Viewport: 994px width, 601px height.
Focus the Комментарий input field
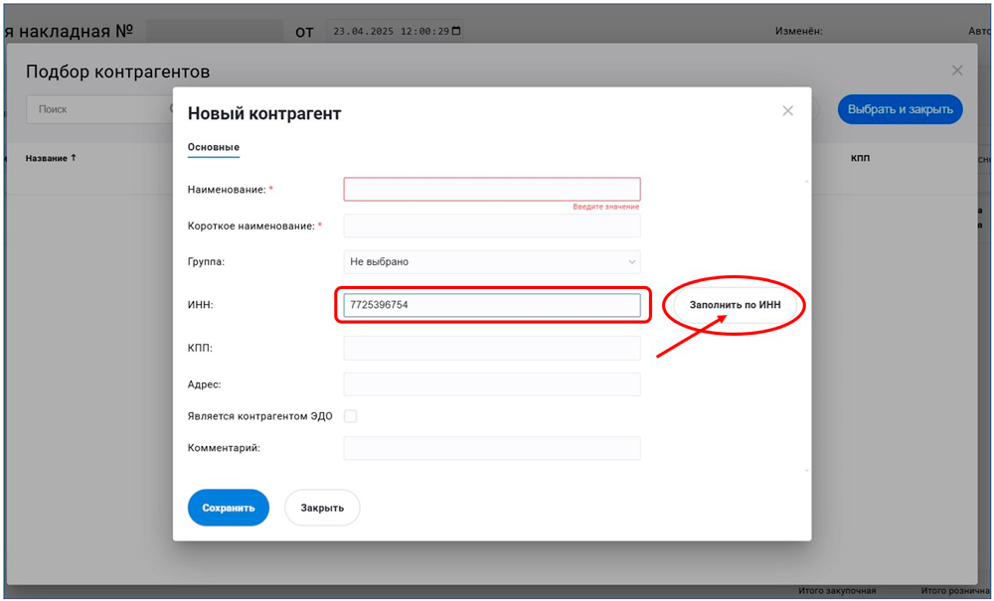coord(492,448)
